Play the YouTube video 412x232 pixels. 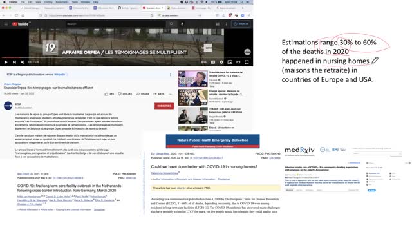[x=6, y=62]
